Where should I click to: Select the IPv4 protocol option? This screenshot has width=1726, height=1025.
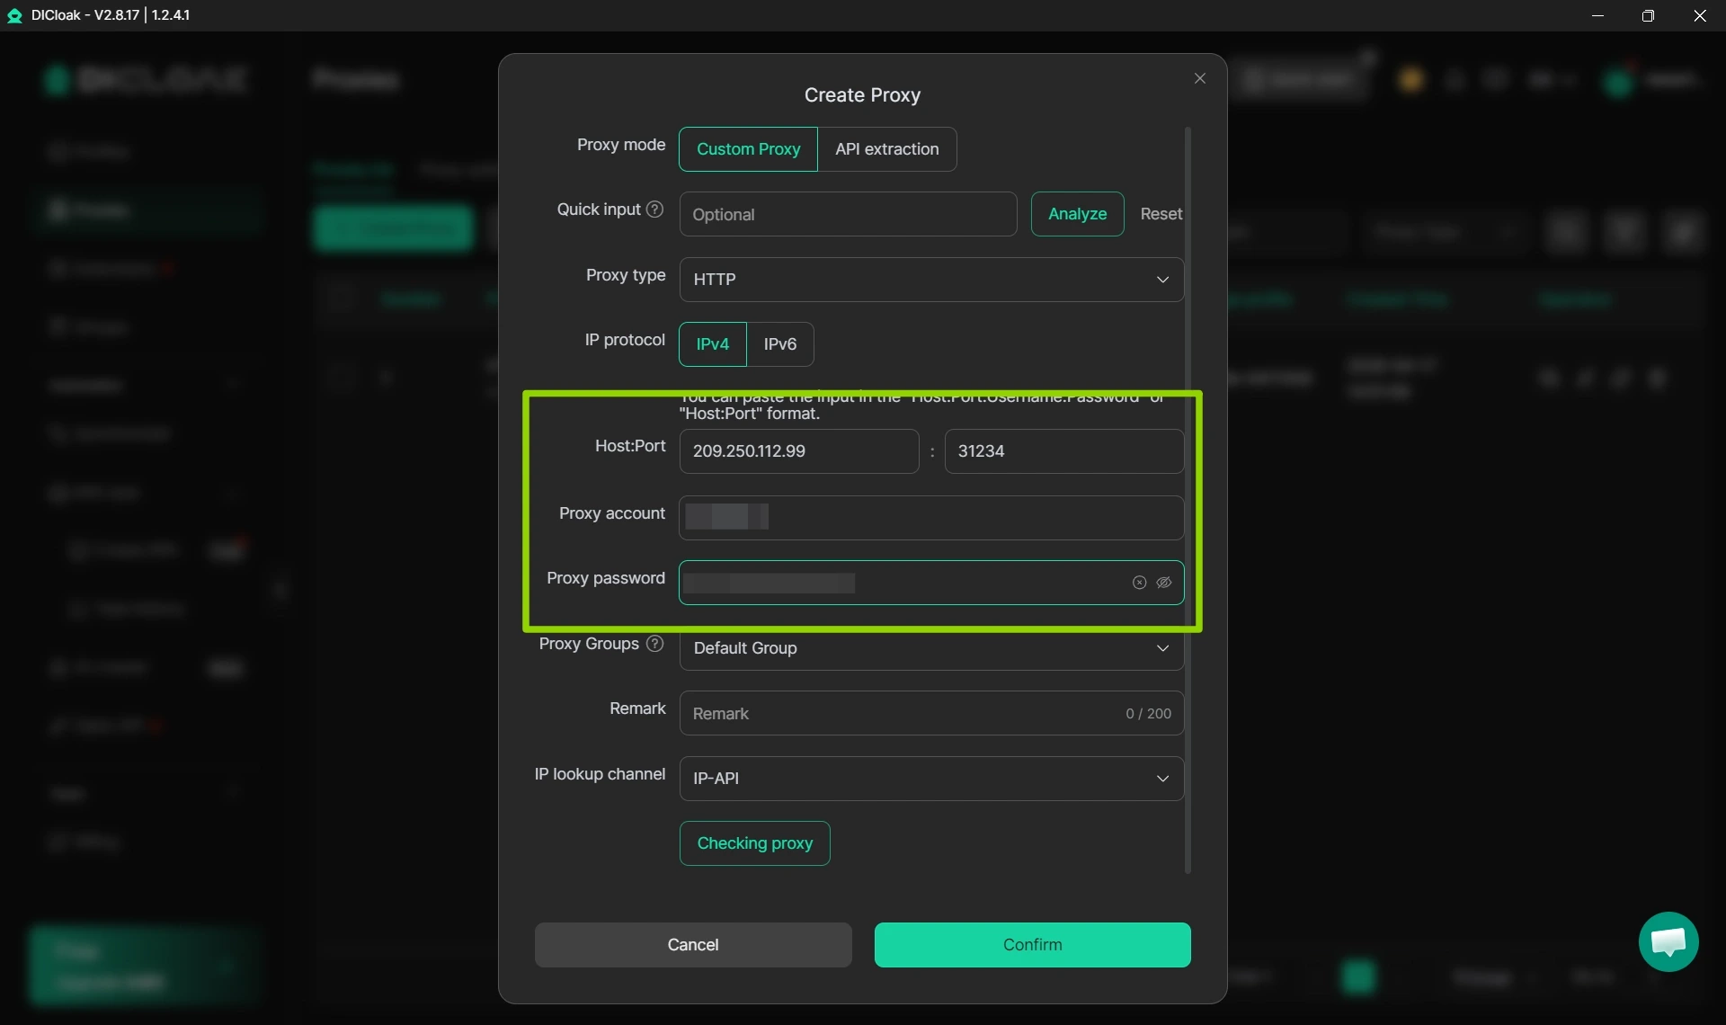point(712,344)
